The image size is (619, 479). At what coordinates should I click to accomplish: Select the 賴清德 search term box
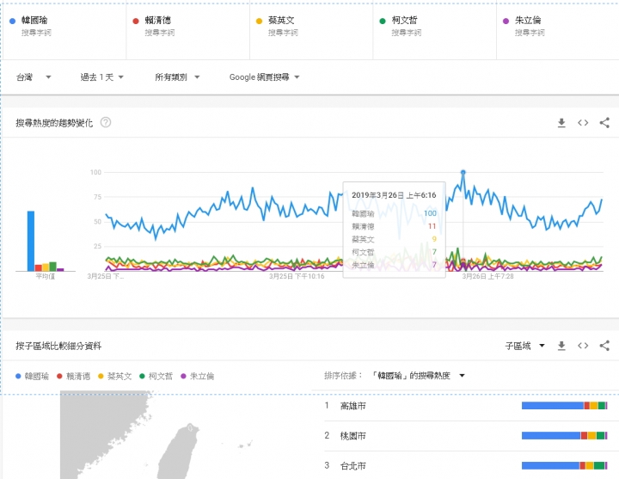188,32
